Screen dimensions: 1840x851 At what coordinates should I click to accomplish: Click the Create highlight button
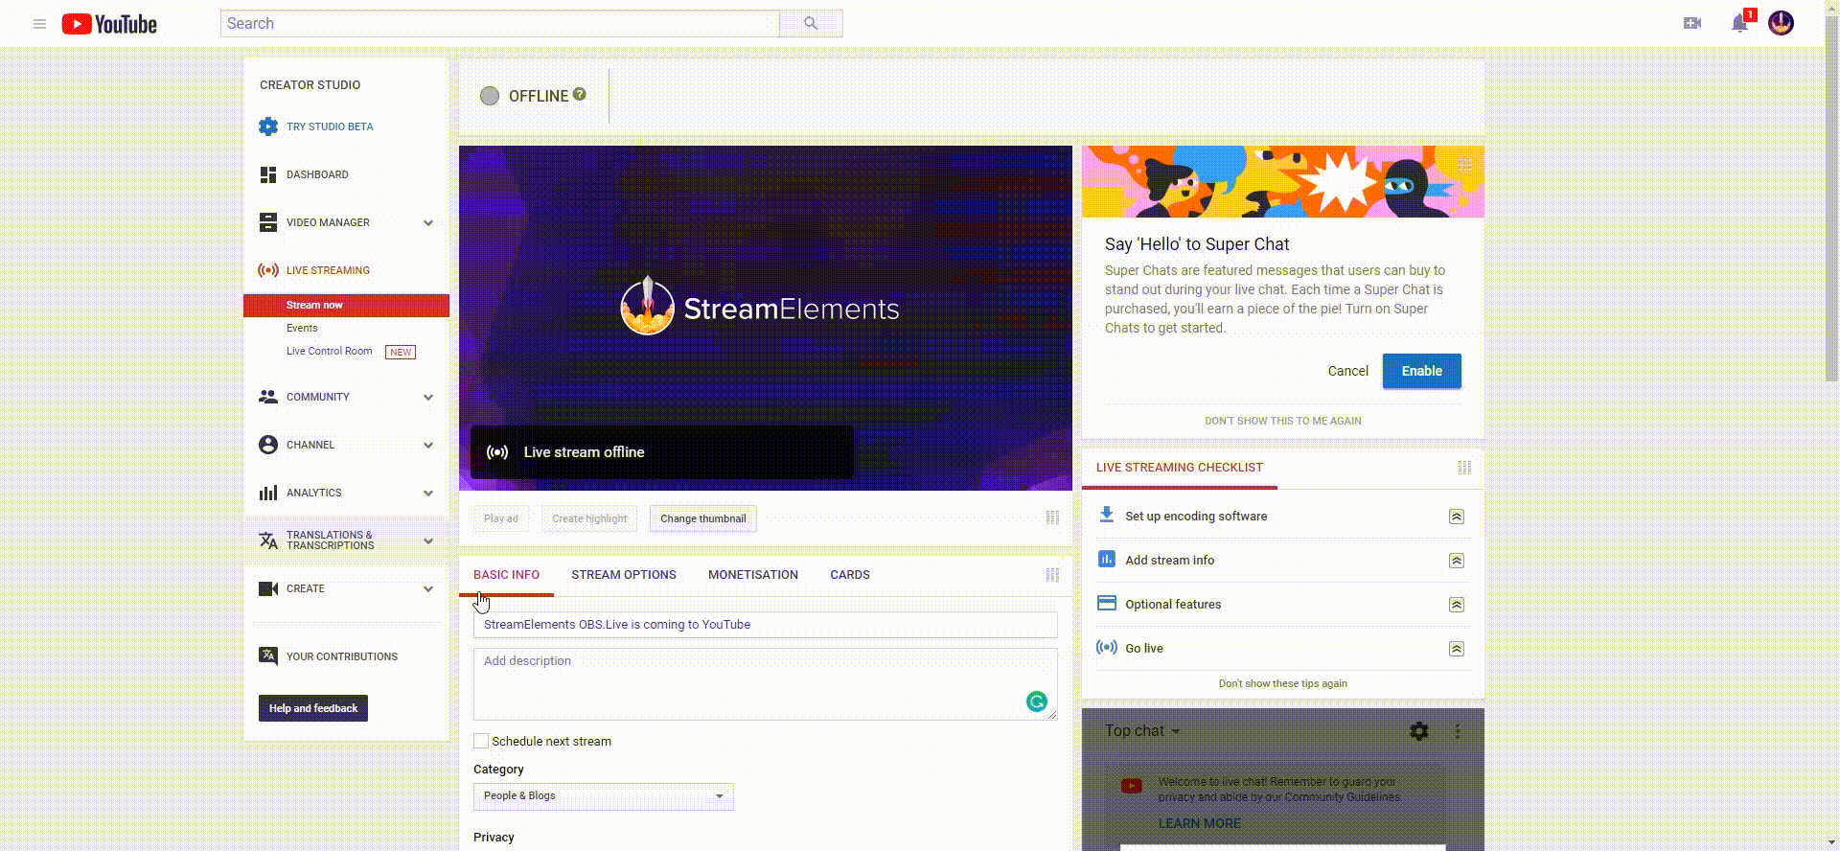(x=589, y=518)
